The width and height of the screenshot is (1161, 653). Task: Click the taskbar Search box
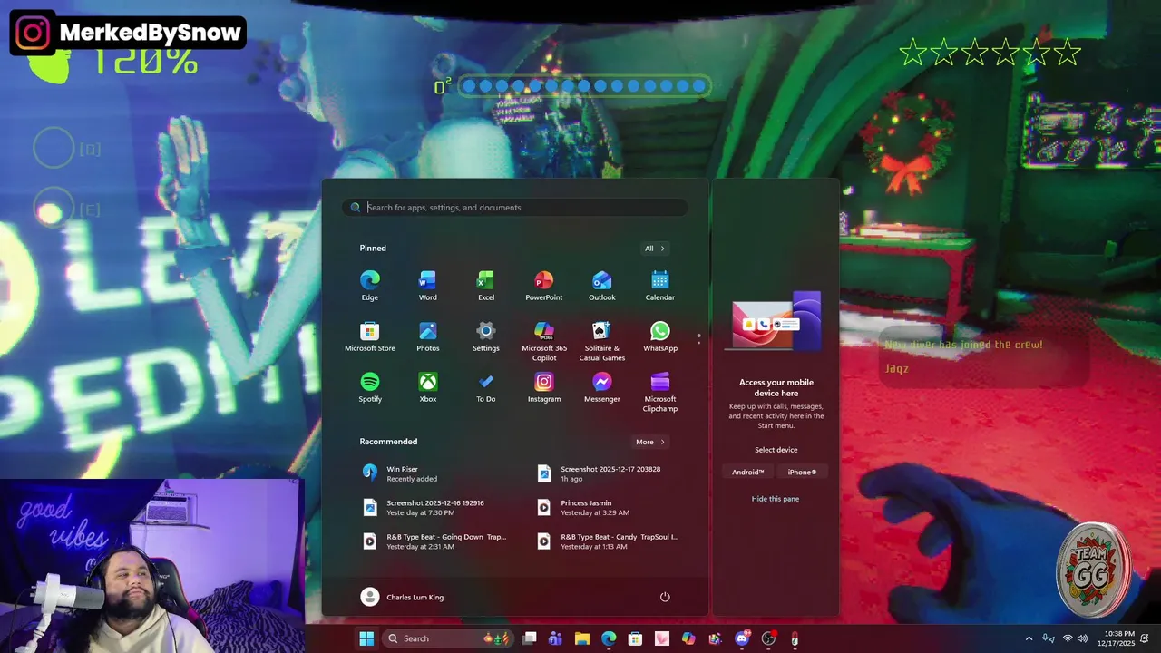pyautogui.click(x=448, y=638)
